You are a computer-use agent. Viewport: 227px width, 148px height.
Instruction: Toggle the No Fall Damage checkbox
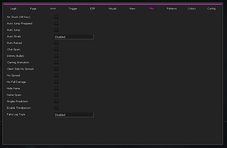(56, 82)
